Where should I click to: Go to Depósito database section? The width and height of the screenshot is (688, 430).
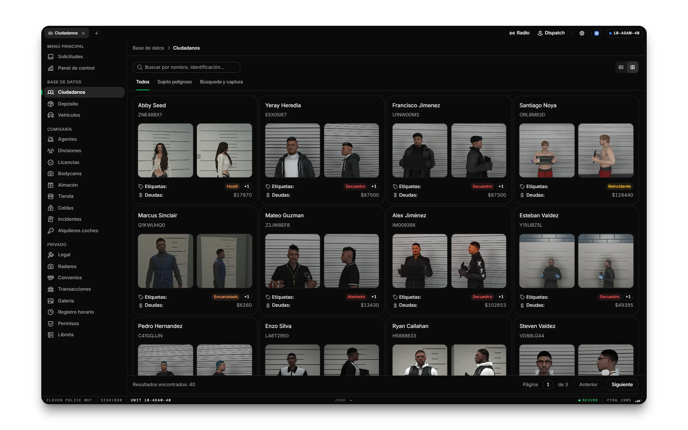pos(84,104)
